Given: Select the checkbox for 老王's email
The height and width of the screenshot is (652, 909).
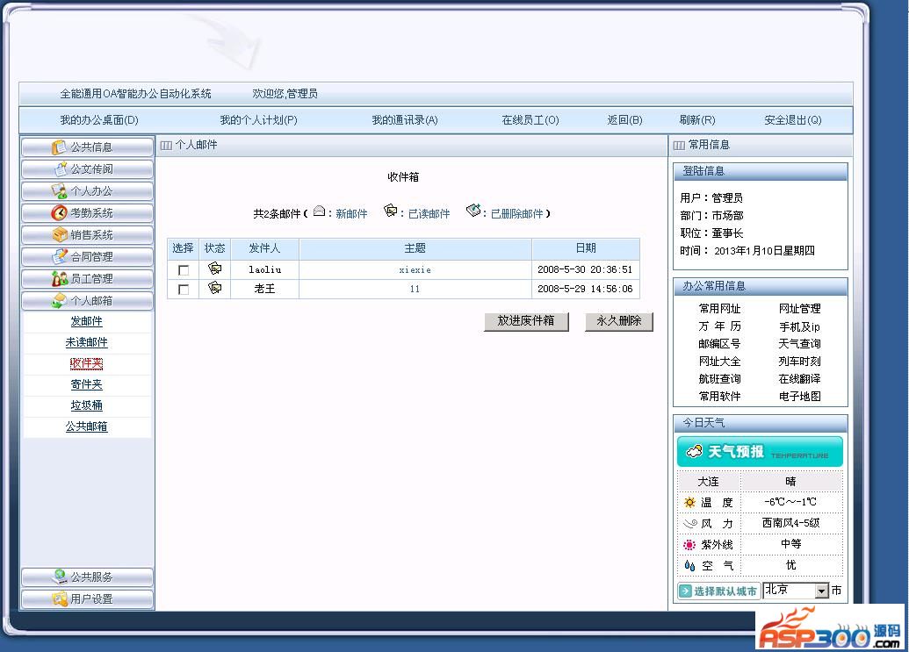Looking at the screenshot, I should pyautogui.click(x=184, y=290).
